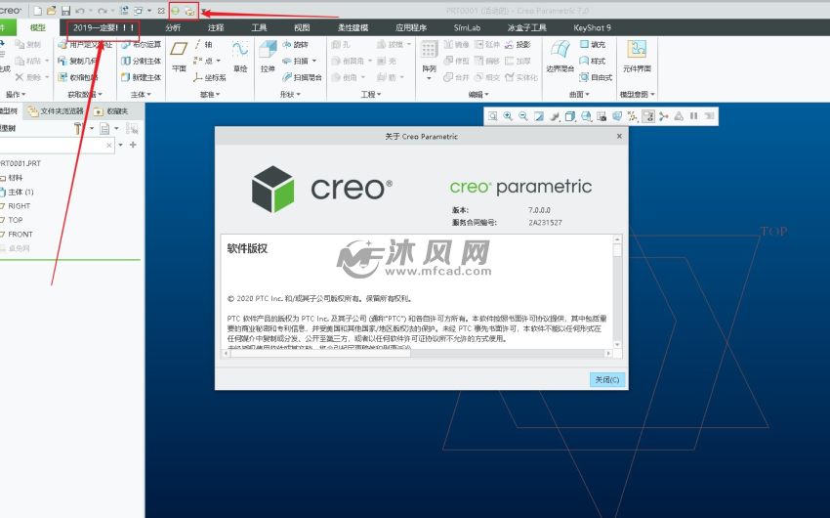Open the 视图 ribbon tab
Screen dimensions: 830x518
point(302,27)
